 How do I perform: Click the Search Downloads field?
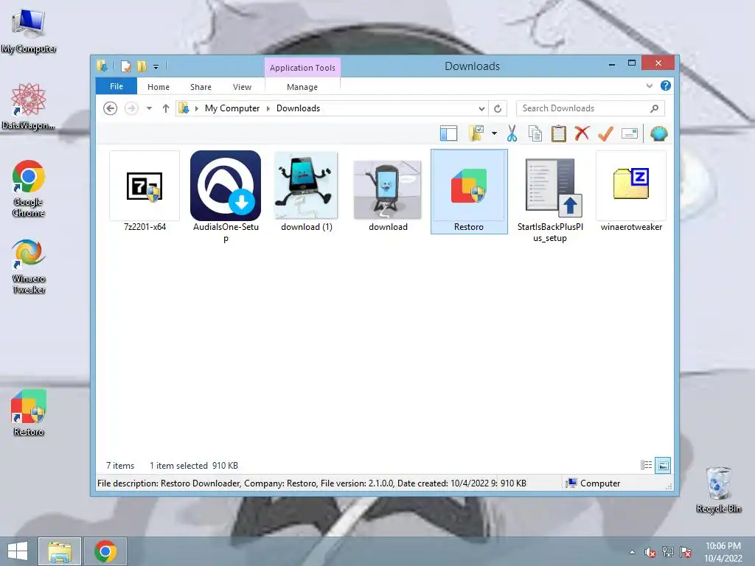[590, 108]
